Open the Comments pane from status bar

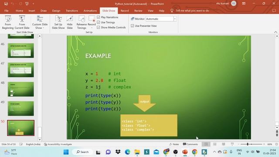190,144
